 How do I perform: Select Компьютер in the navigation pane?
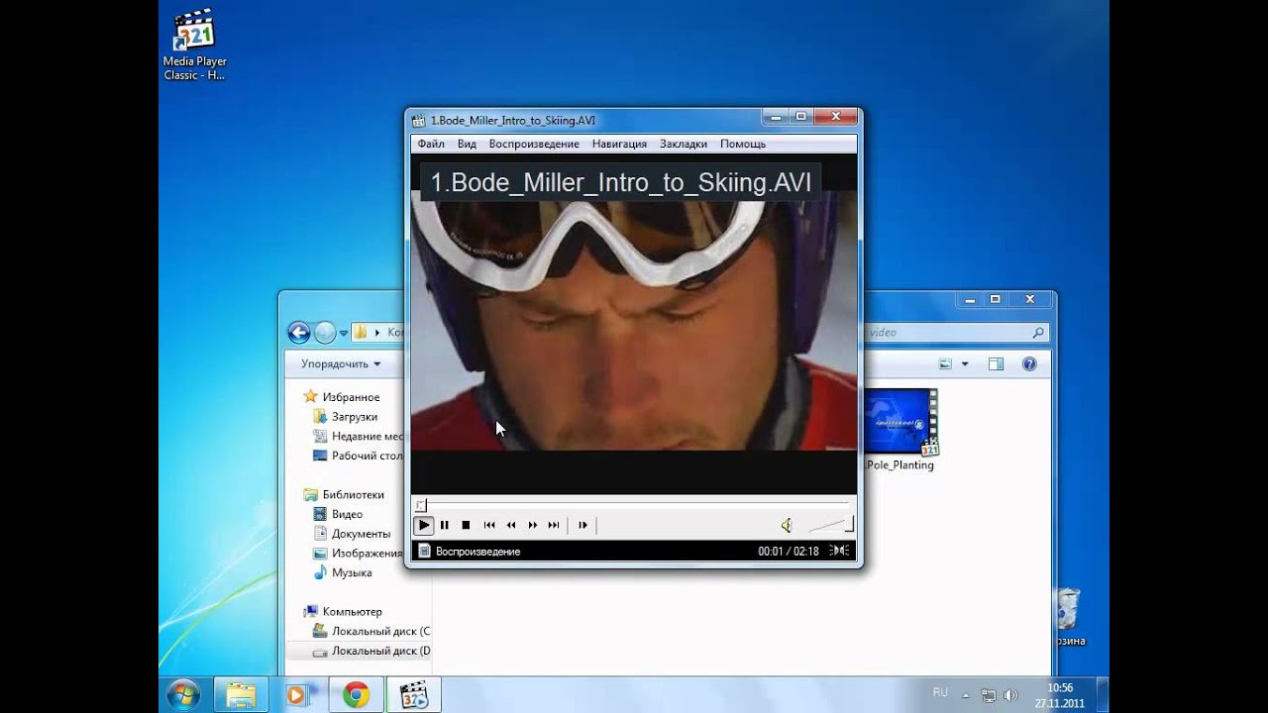click(344, 612)
